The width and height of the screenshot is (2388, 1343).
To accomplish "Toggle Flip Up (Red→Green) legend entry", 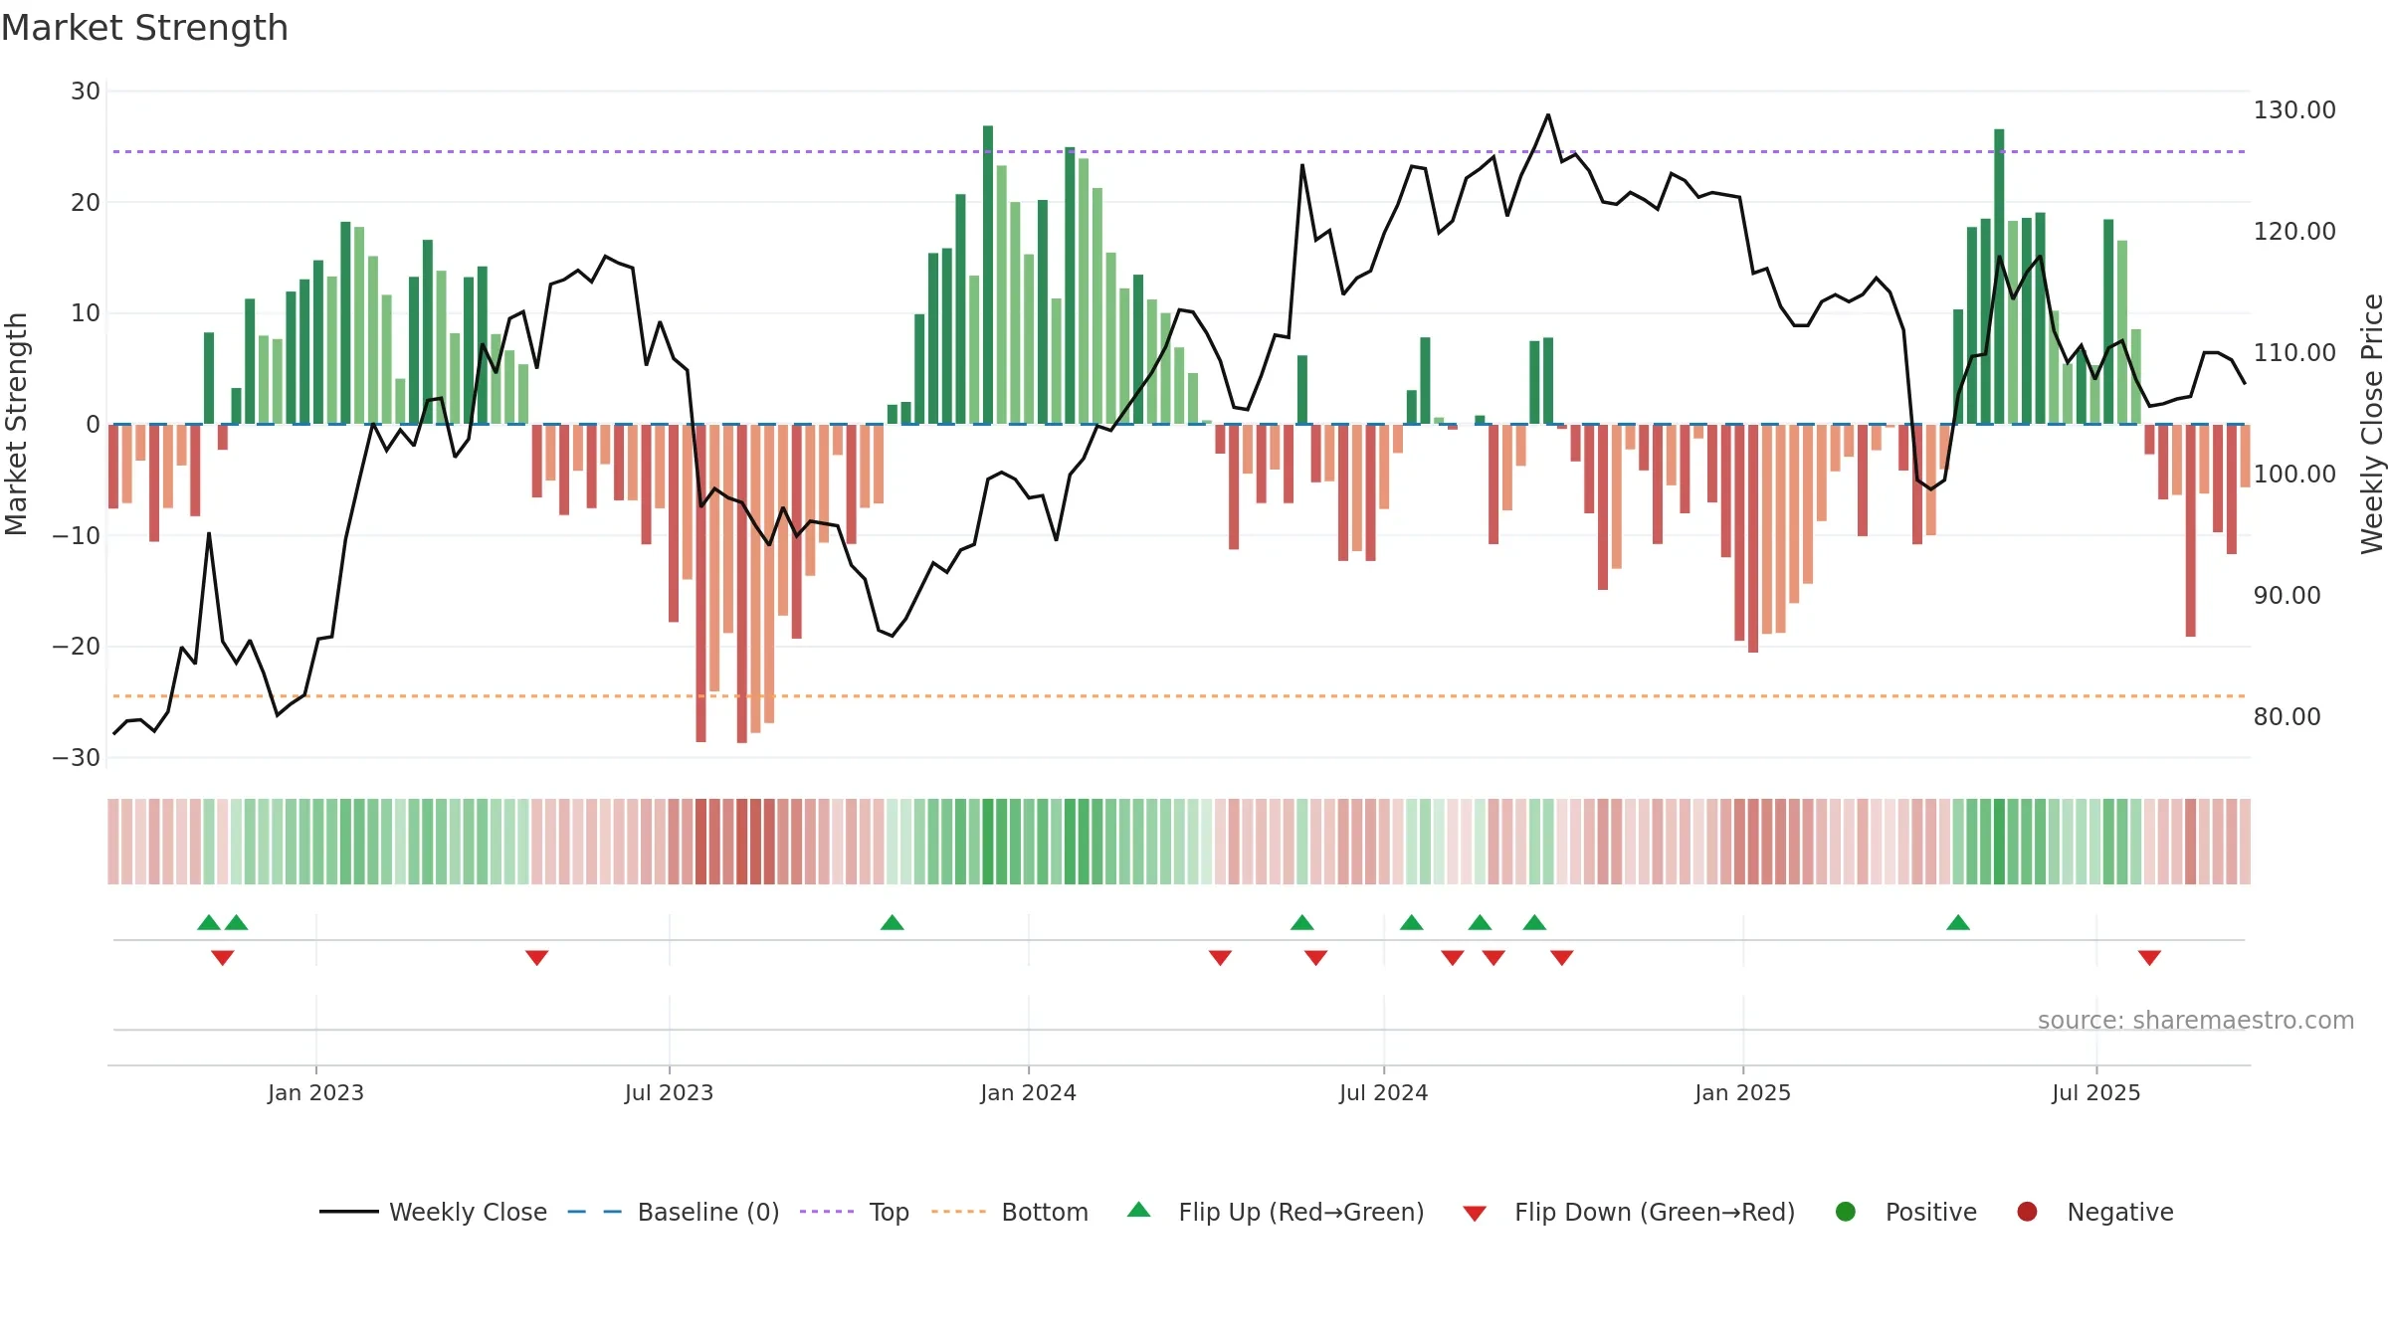I will point(1276,1212).
